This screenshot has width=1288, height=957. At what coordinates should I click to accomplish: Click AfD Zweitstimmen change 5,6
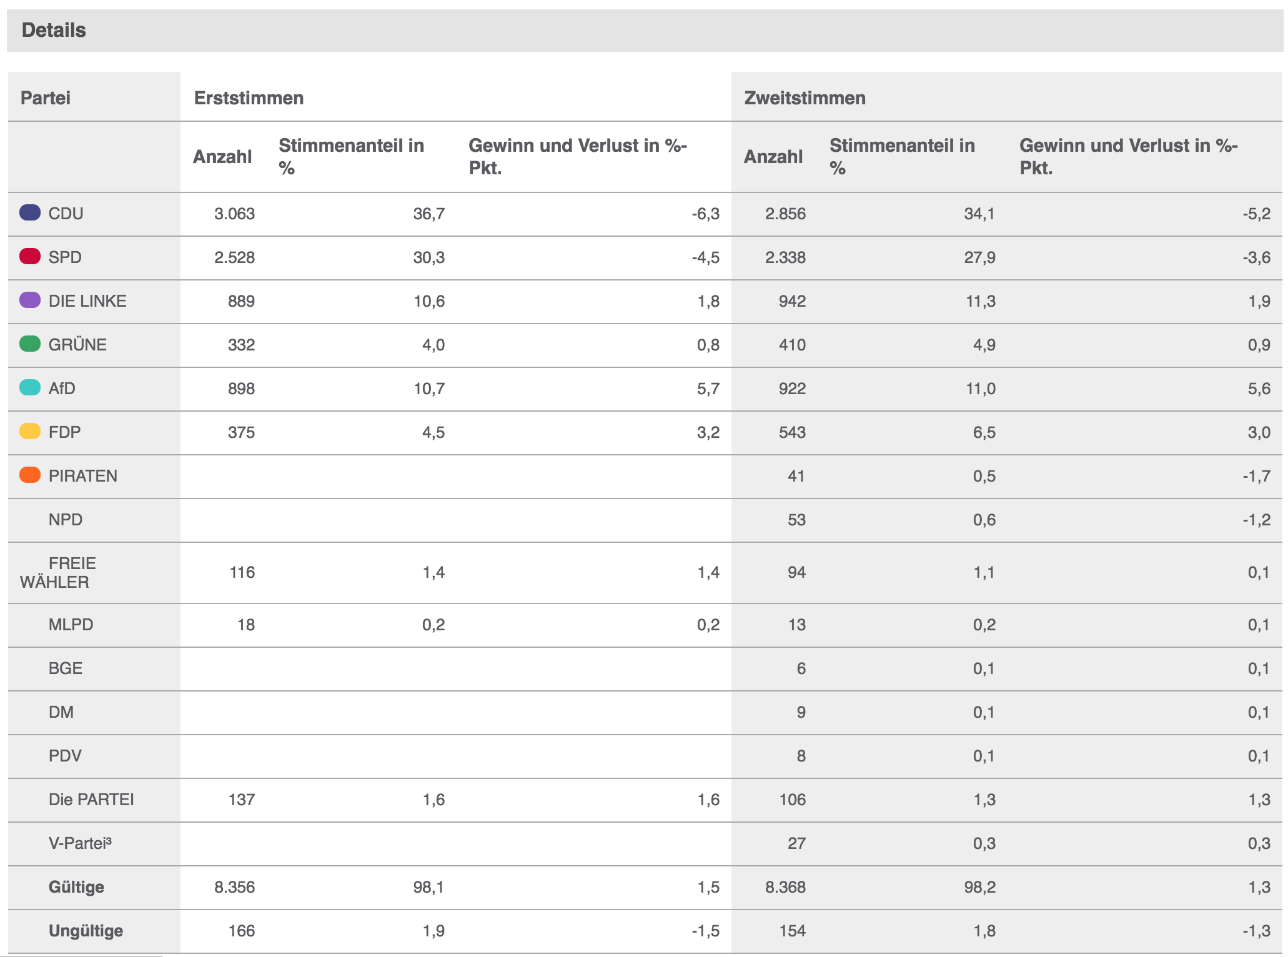pos(1259,389)
